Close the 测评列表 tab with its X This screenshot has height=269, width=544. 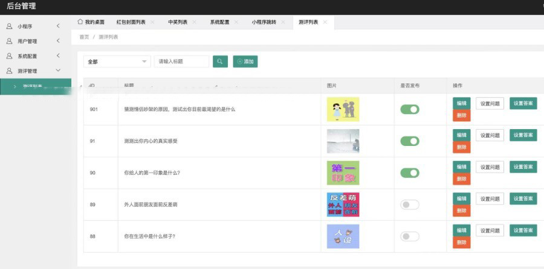pyautogui.click(x=325, y=22)
